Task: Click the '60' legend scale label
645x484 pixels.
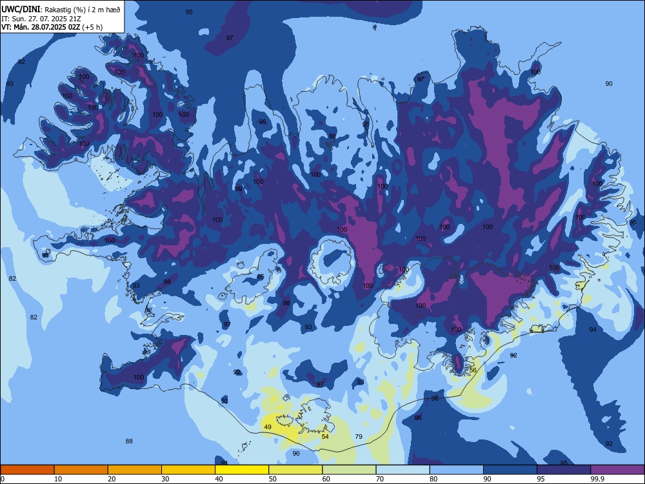Action: tap(326, 479)
